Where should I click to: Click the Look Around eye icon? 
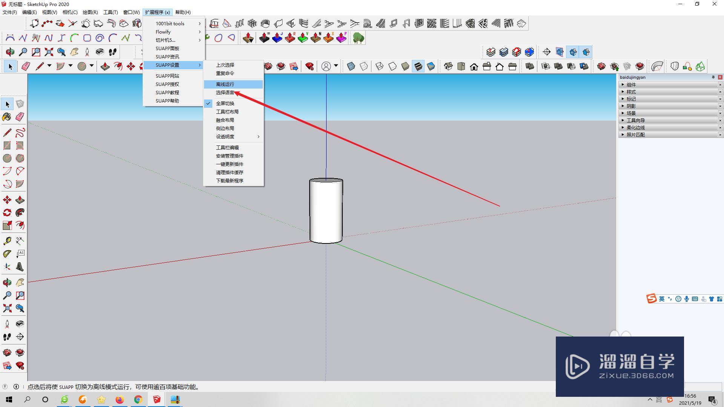(100, 52)
